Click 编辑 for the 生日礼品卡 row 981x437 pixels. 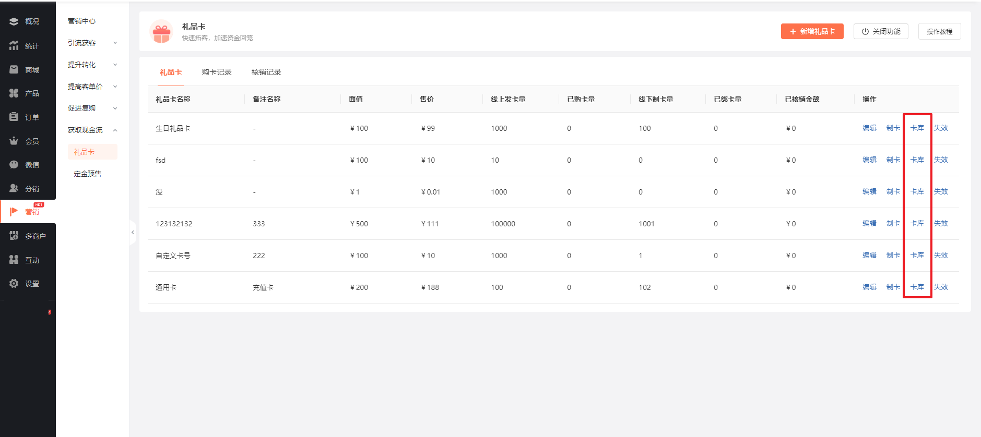pyautogui.click(x=869, y=128)
